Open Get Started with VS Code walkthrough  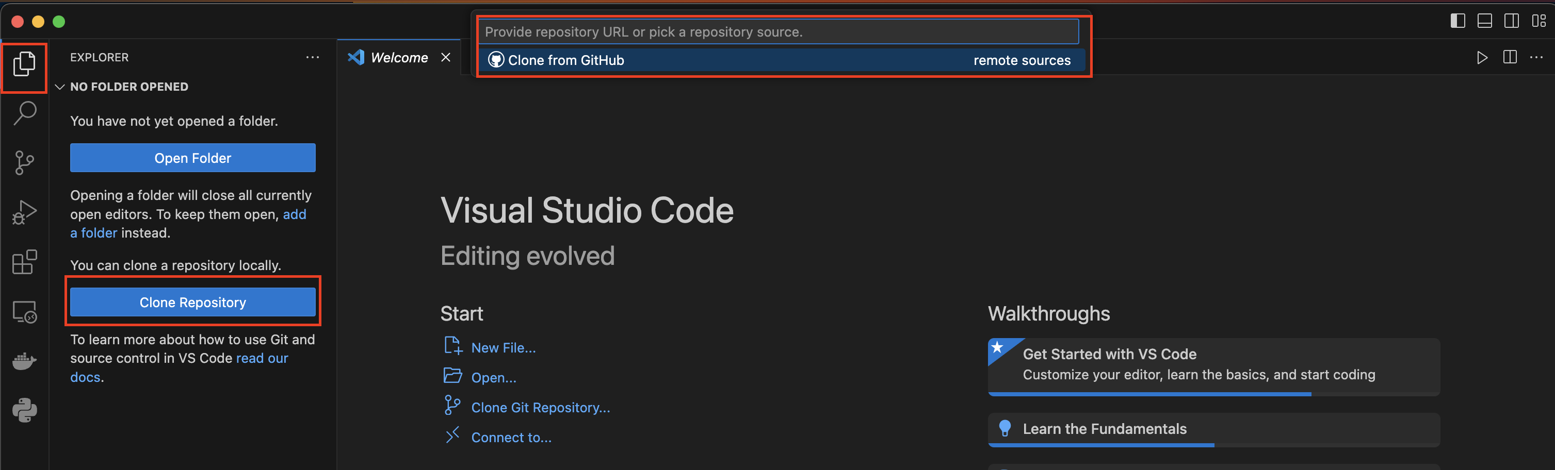click(1213, 367)
